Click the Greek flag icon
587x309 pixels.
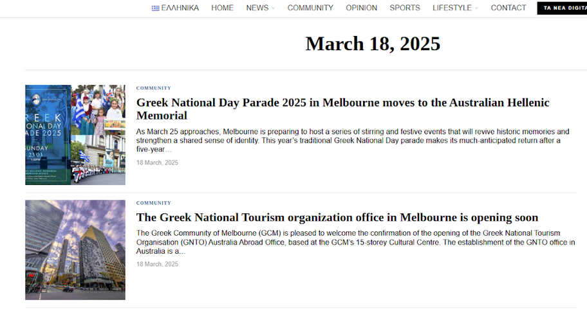pyautogui.click(x=155, y=8)
